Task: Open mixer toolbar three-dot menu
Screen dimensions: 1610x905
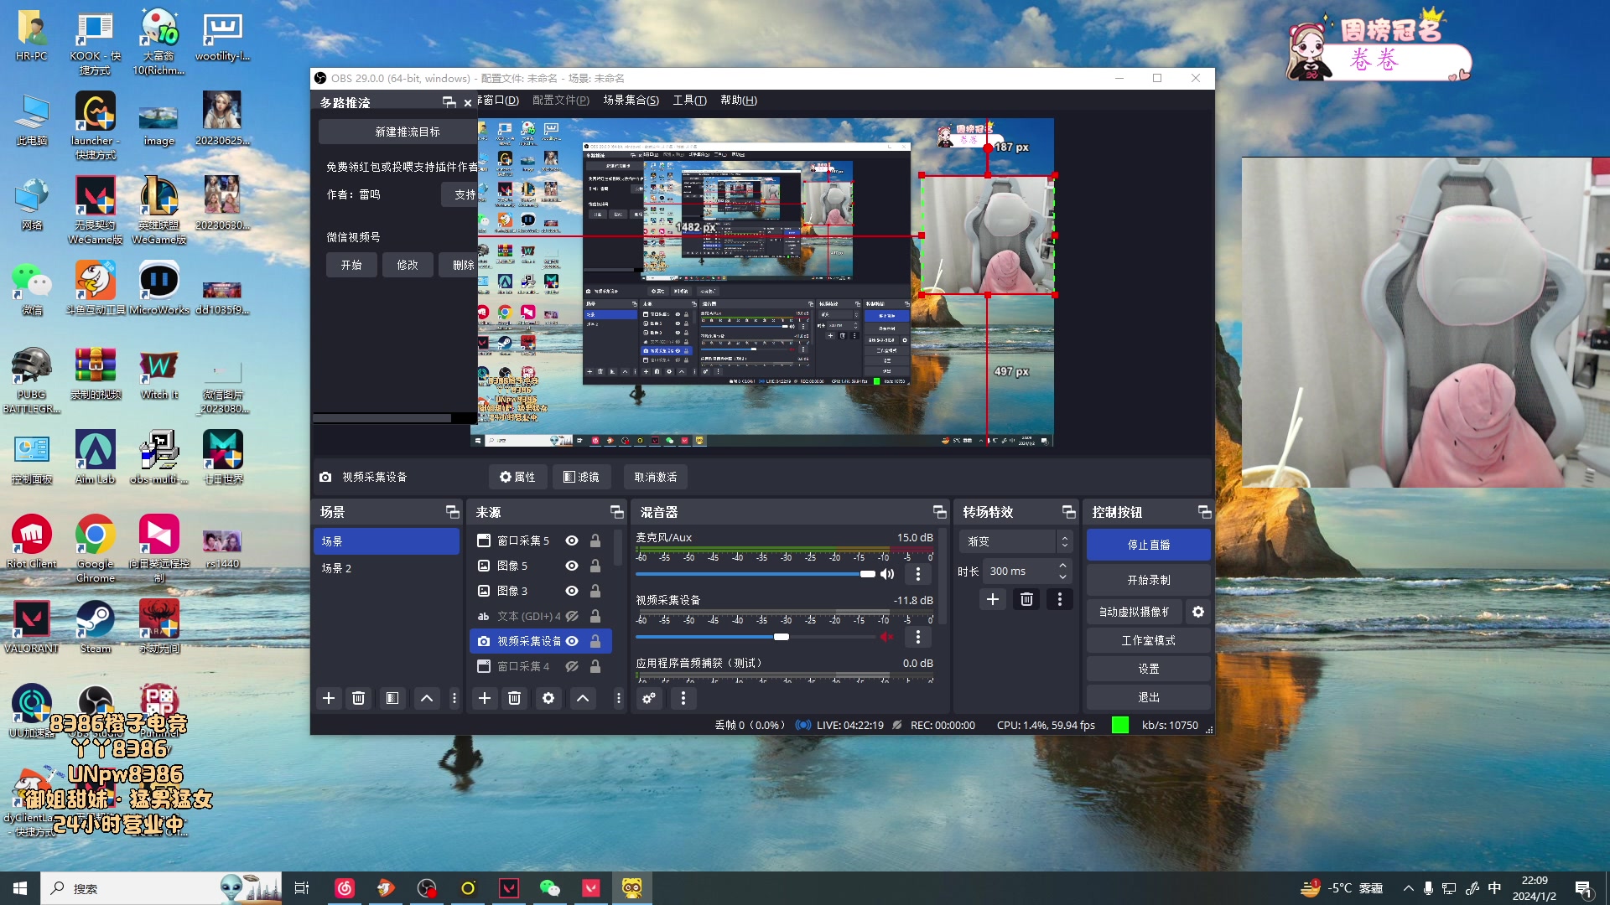Action: (x=683, y=698)
